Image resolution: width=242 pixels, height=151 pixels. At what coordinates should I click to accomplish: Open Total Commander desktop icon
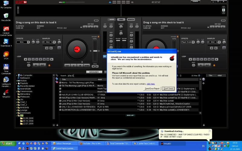click(6, 69)
